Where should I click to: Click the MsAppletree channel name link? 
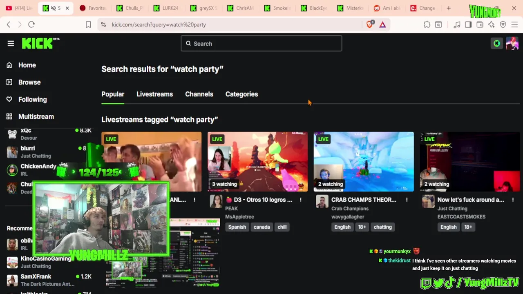coord(239,217)
